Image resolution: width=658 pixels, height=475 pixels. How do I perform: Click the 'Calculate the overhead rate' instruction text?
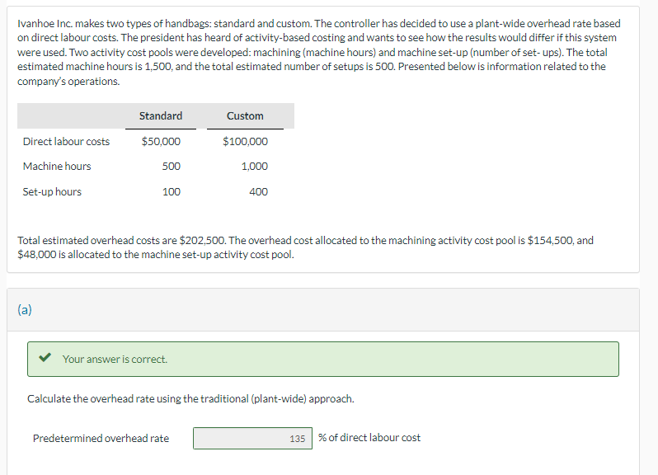coord(191,398)
